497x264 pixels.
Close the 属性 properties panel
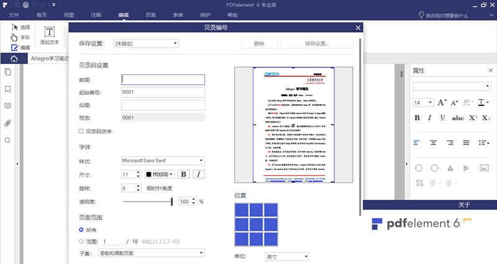[x=491, y=71]
